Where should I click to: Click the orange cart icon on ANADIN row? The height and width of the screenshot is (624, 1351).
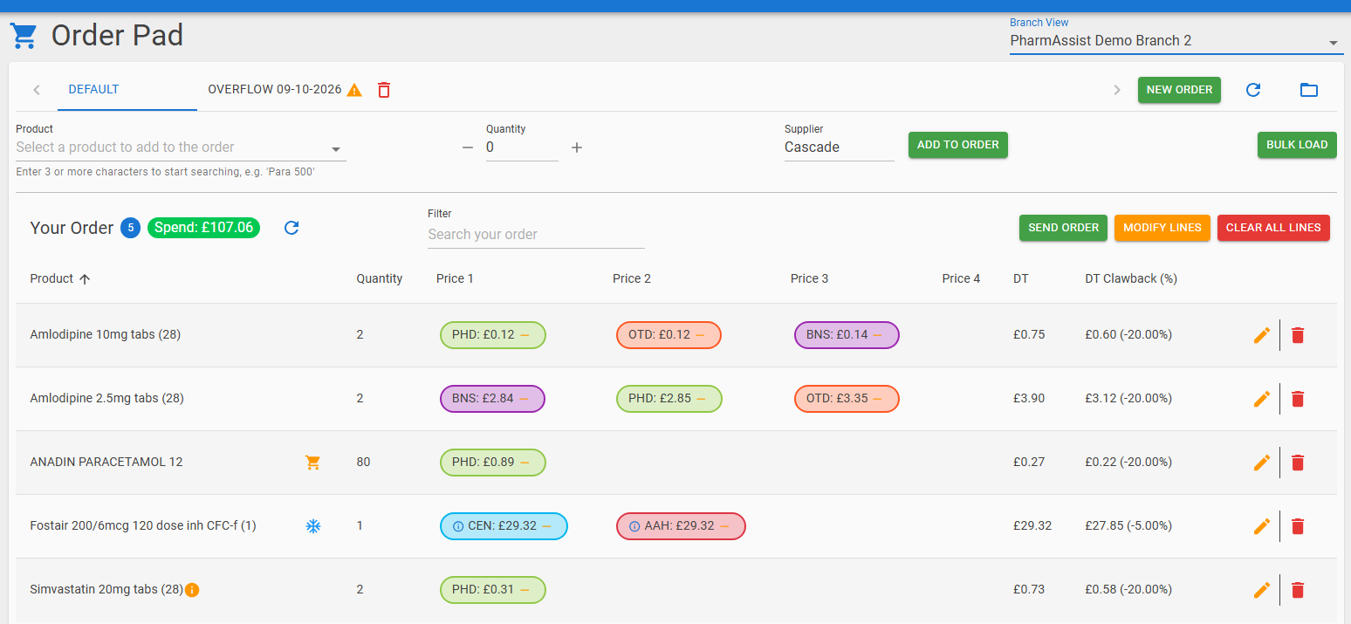[x=313, y=463]
